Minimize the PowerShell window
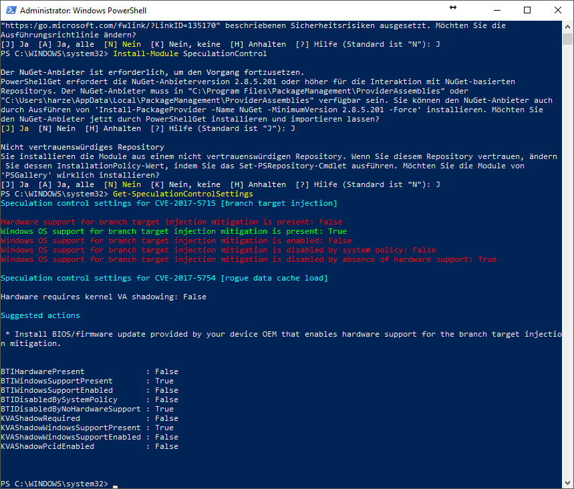Image resolution: width=574 pixels, height=489 pixels. (496, 10)
